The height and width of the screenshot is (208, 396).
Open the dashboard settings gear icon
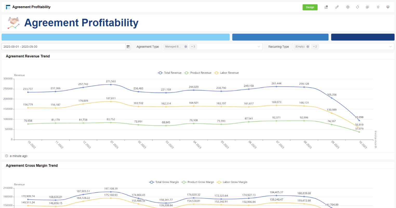pos(348,7)
